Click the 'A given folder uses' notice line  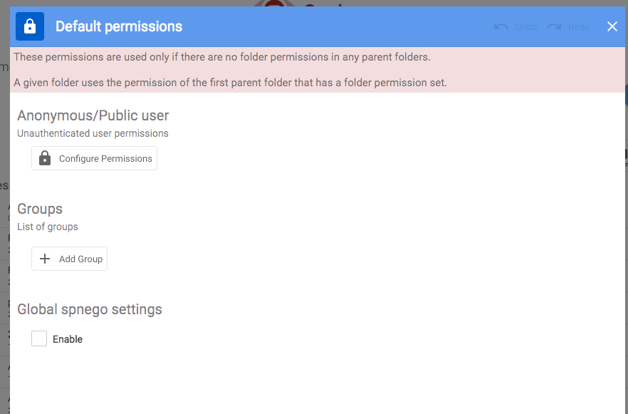(x=230, y=83)
